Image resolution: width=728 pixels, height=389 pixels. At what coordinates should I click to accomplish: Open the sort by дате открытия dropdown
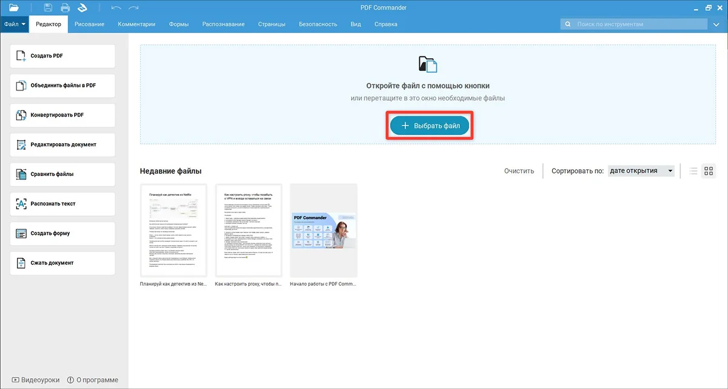click(641, 171)
